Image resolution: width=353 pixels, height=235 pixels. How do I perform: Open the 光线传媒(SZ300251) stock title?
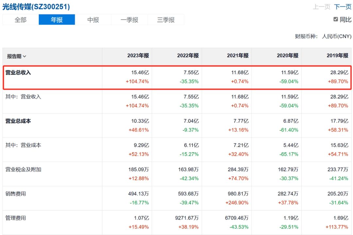coord(36,7)
